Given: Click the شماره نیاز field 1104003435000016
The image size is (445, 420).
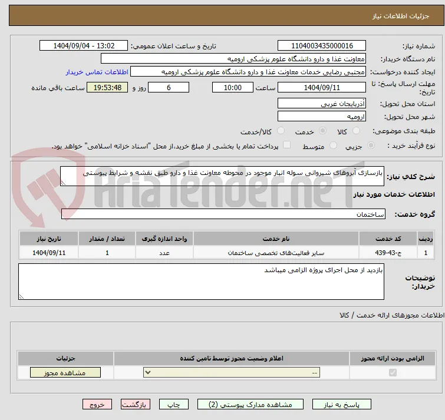Looking at the screenshot, I should point(322,46).
